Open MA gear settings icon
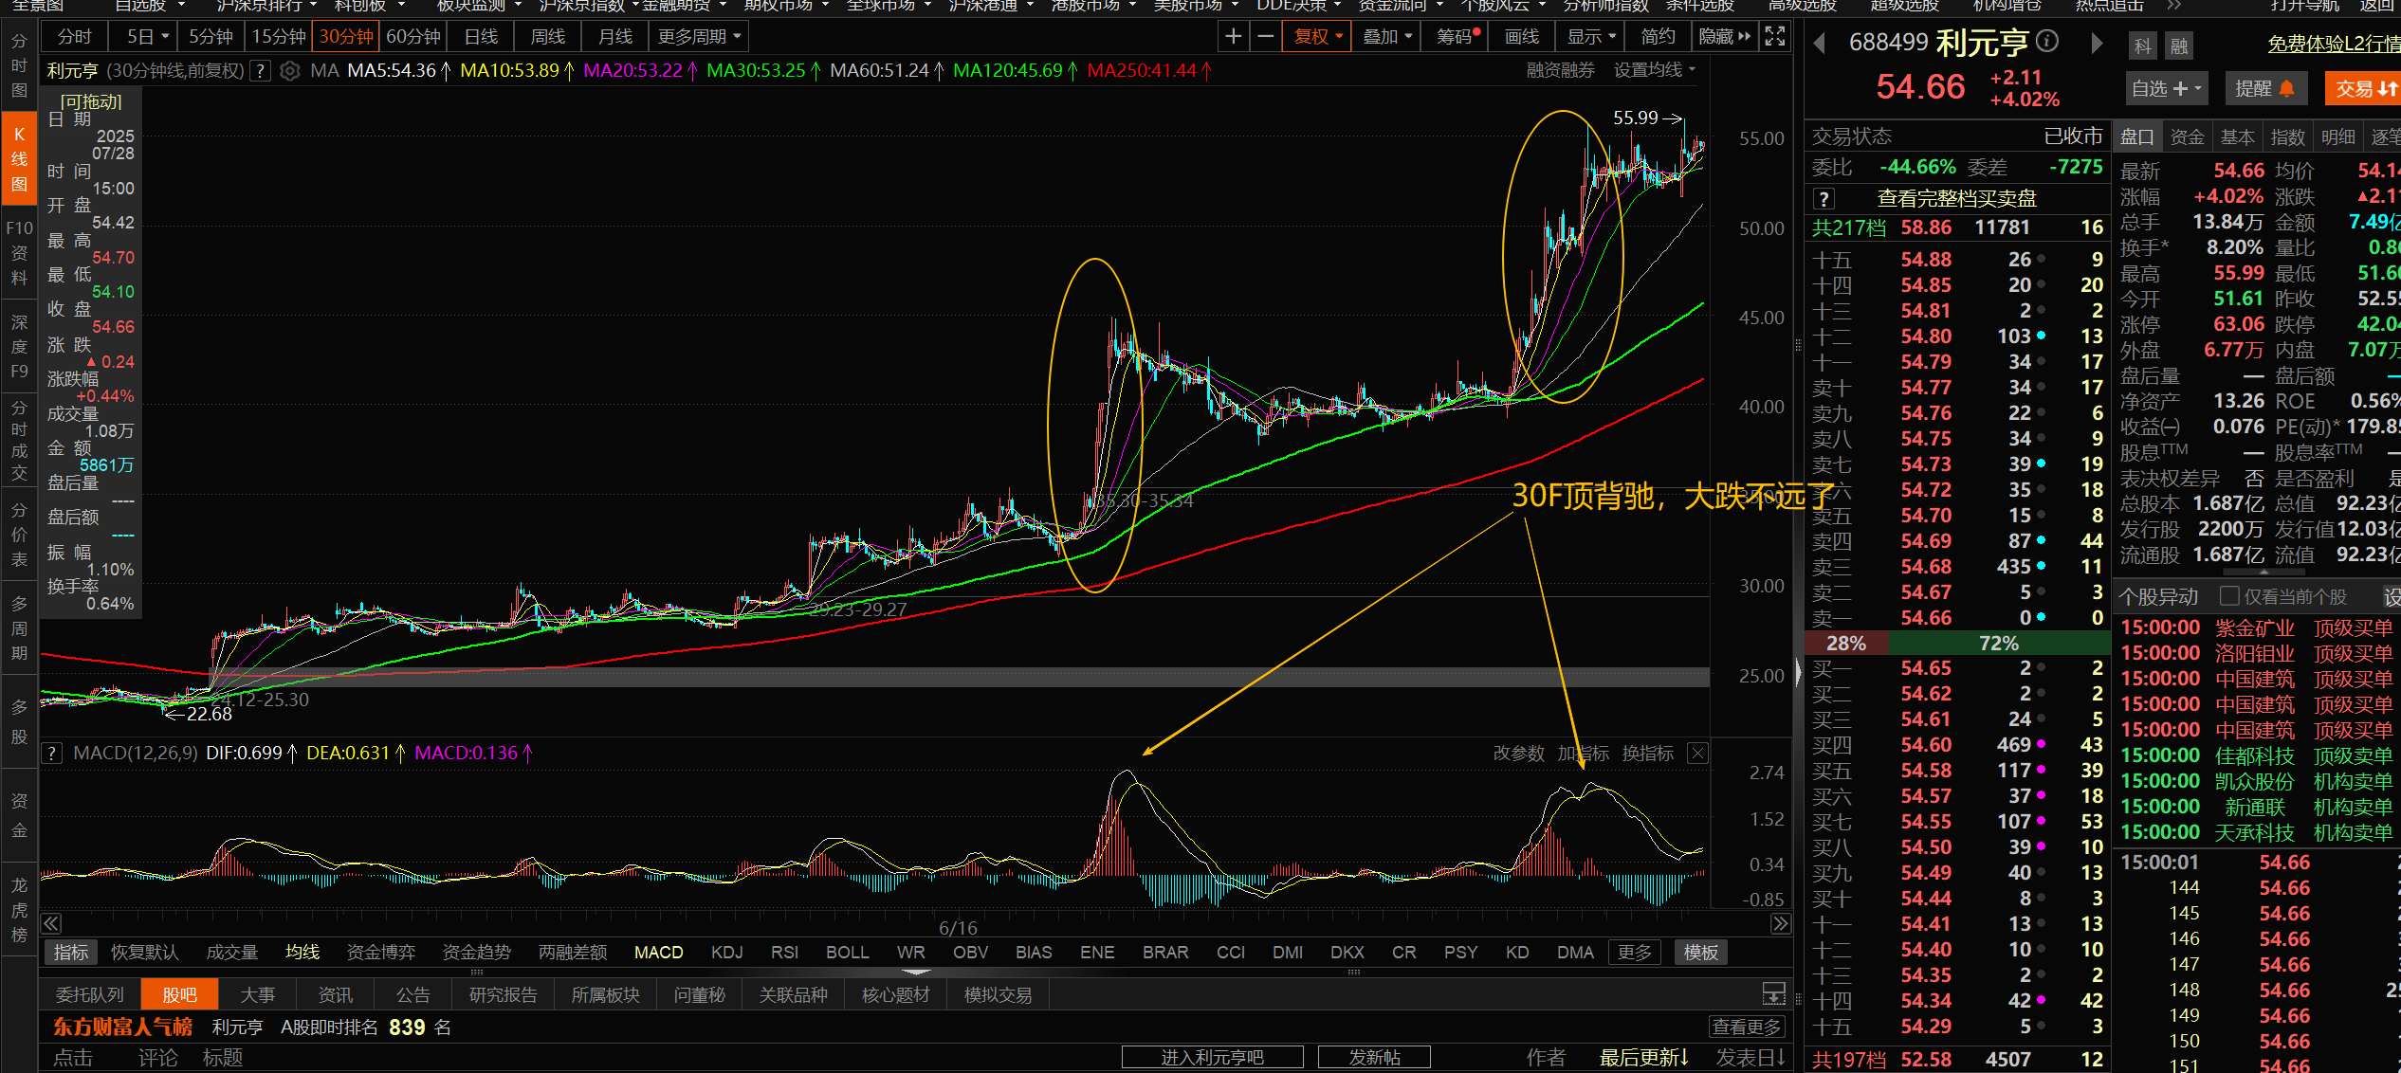 tap(290, 71)
